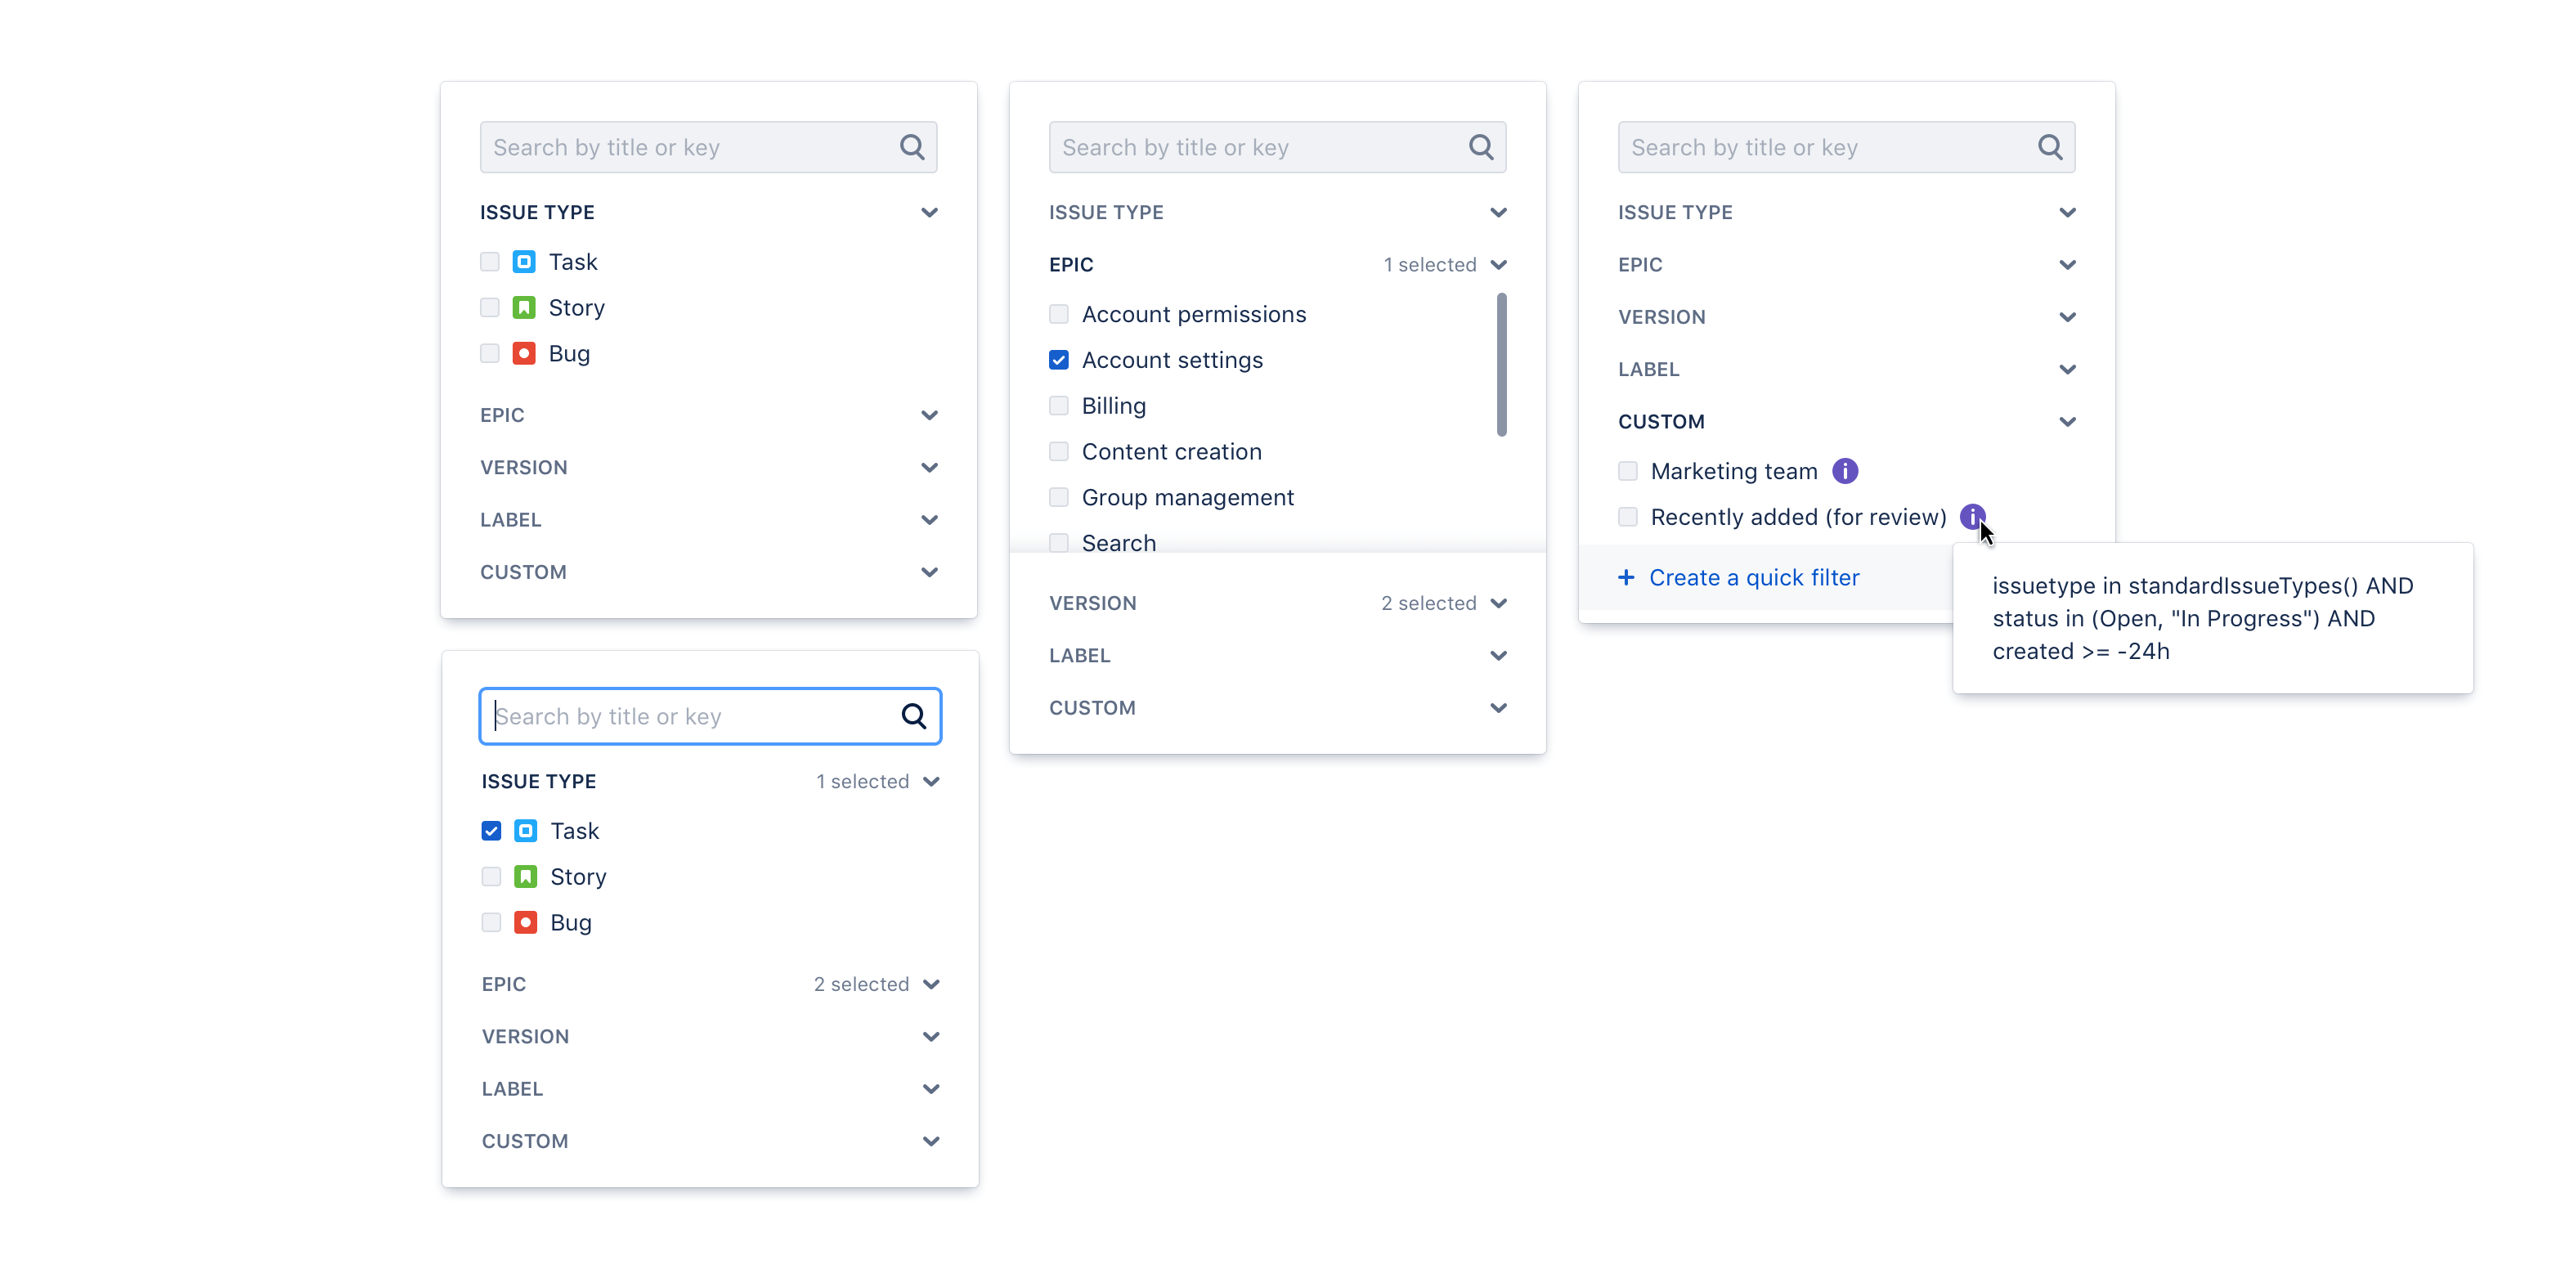Select the Group management epic option
The height and width of the screenshot is (1269, 2556).
pos(1059,497)
